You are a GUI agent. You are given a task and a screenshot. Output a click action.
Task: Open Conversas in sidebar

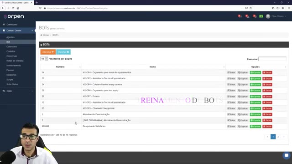point(11,56)
